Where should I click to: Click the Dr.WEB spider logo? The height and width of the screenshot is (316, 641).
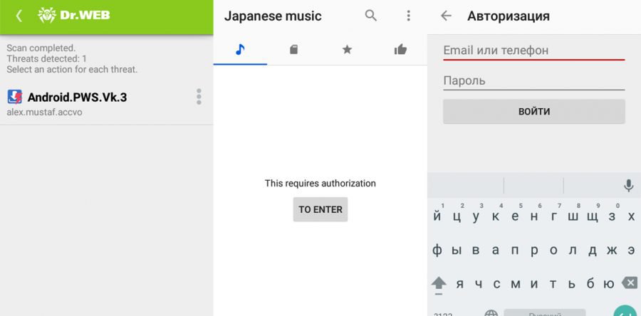coord(46,16)
